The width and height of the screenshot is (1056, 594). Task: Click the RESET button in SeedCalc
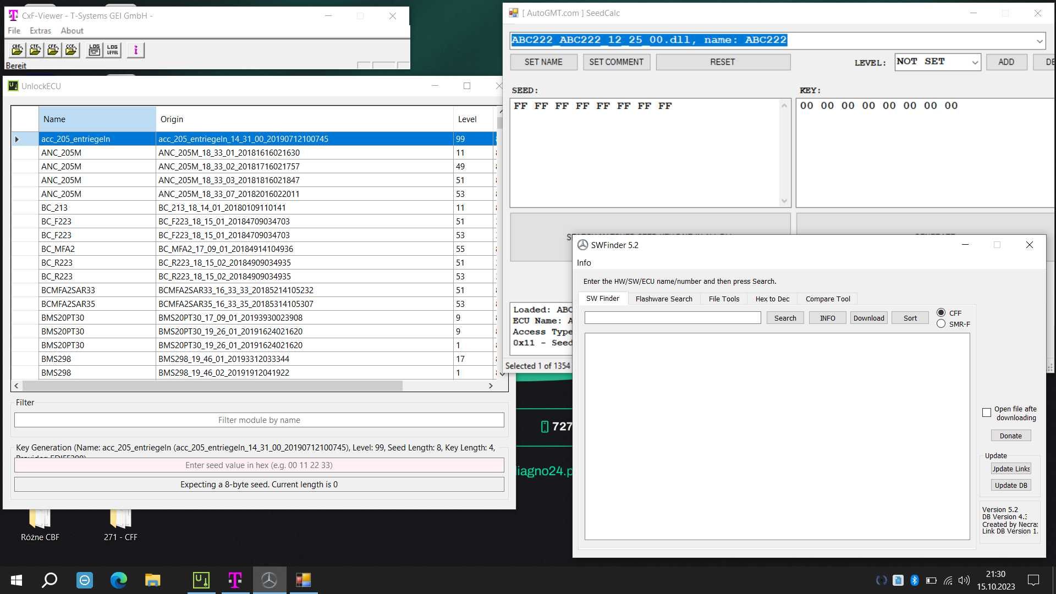pyautogui.click(x=722, y=62)
